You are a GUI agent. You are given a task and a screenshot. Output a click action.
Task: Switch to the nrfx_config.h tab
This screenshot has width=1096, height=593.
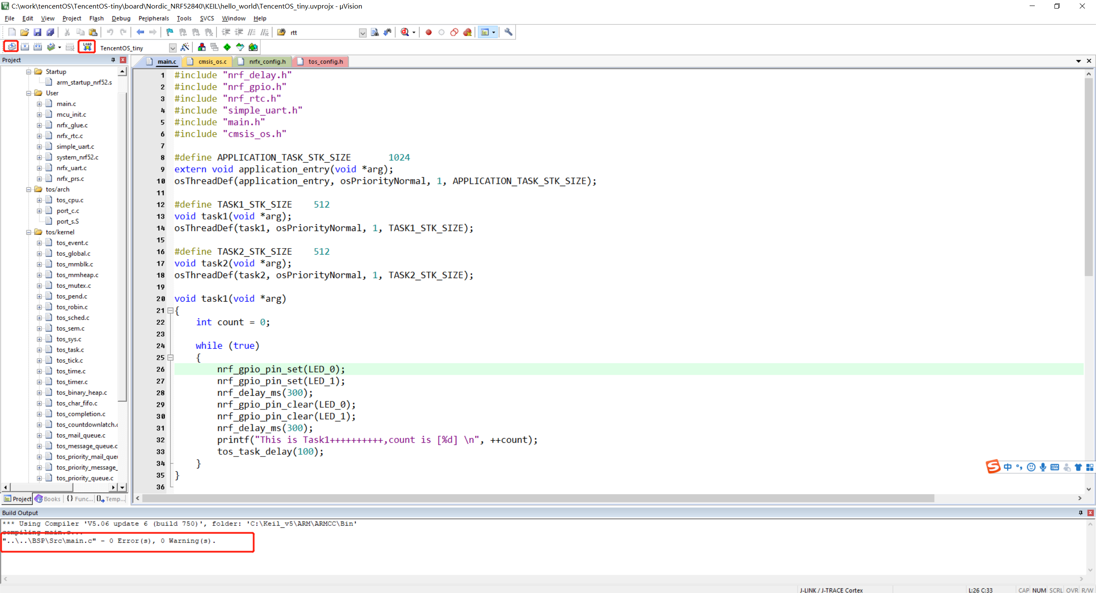click(262, 62)
